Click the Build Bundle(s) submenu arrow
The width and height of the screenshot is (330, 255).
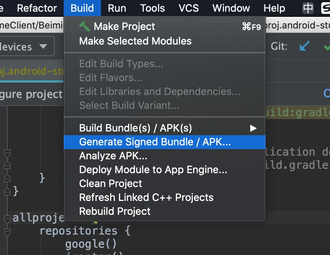coord(253,128)
